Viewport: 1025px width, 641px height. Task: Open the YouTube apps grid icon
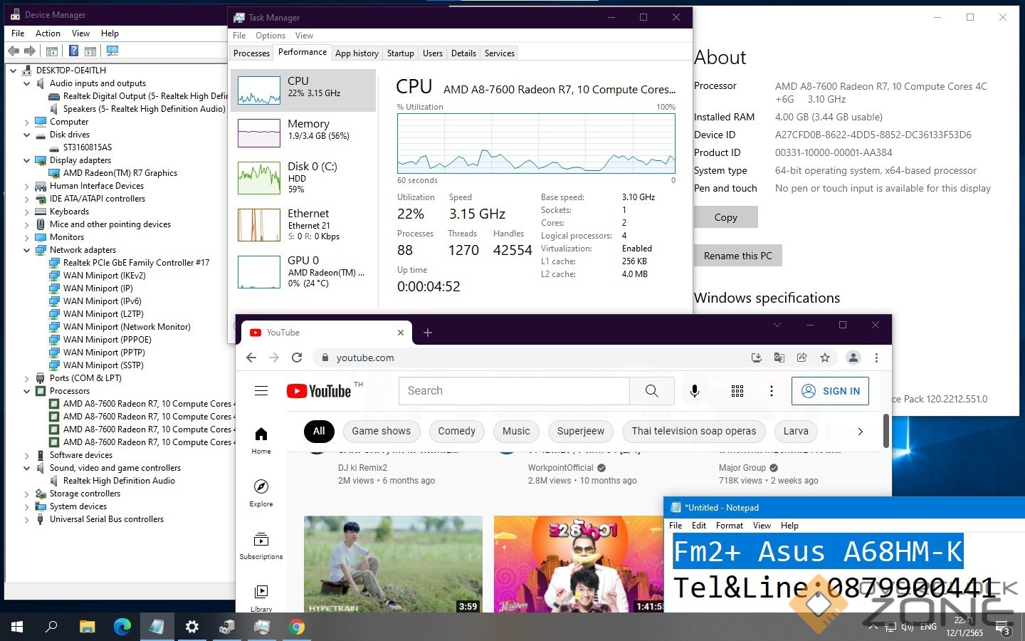coord(737,391)
